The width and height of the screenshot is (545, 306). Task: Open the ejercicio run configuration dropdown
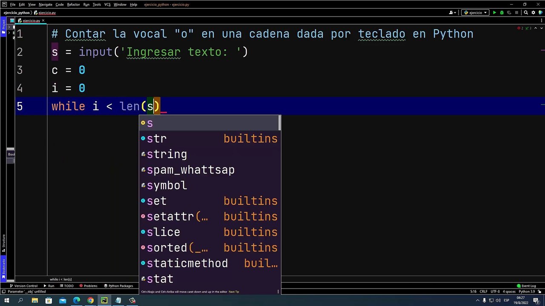coord(475,13)
